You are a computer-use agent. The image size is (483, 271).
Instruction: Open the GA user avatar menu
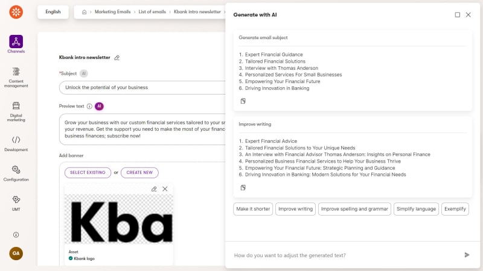[16, 254]
